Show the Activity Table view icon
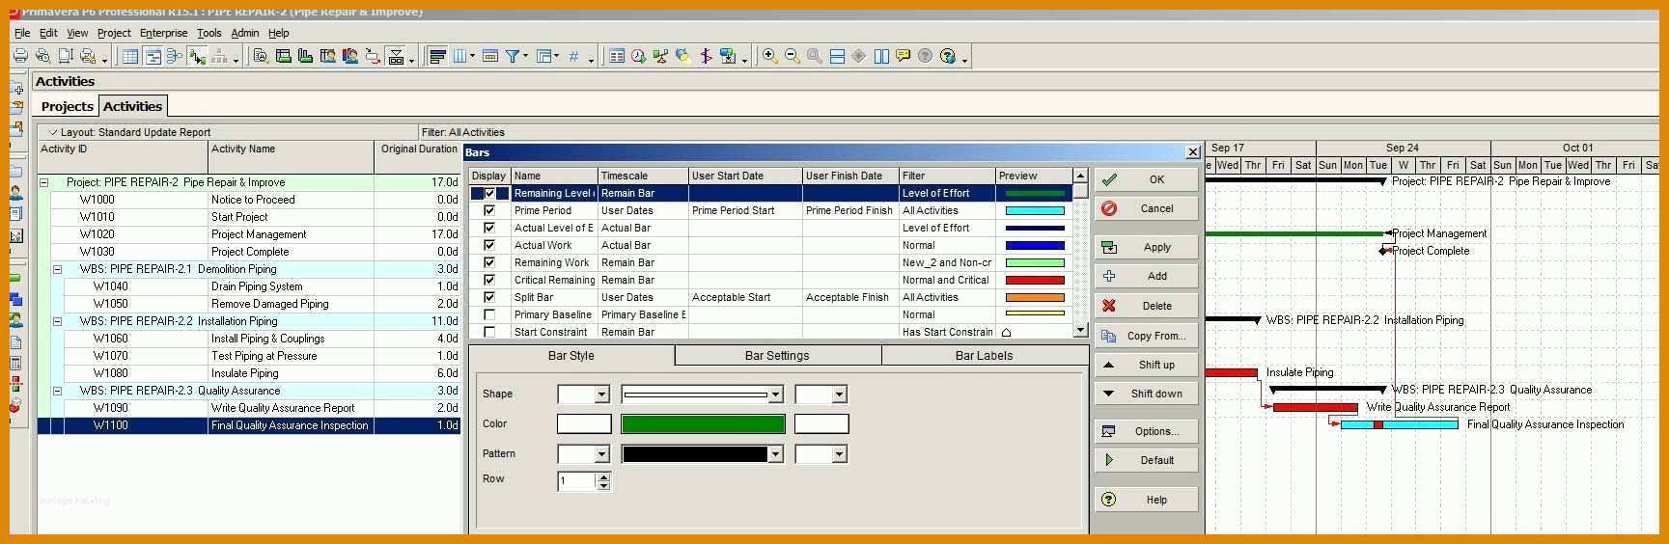 point(130,56)
